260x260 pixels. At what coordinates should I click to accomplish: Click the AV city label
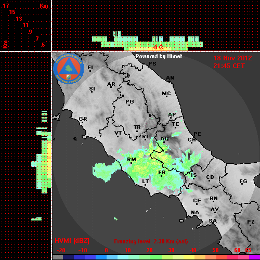(215, 210)
